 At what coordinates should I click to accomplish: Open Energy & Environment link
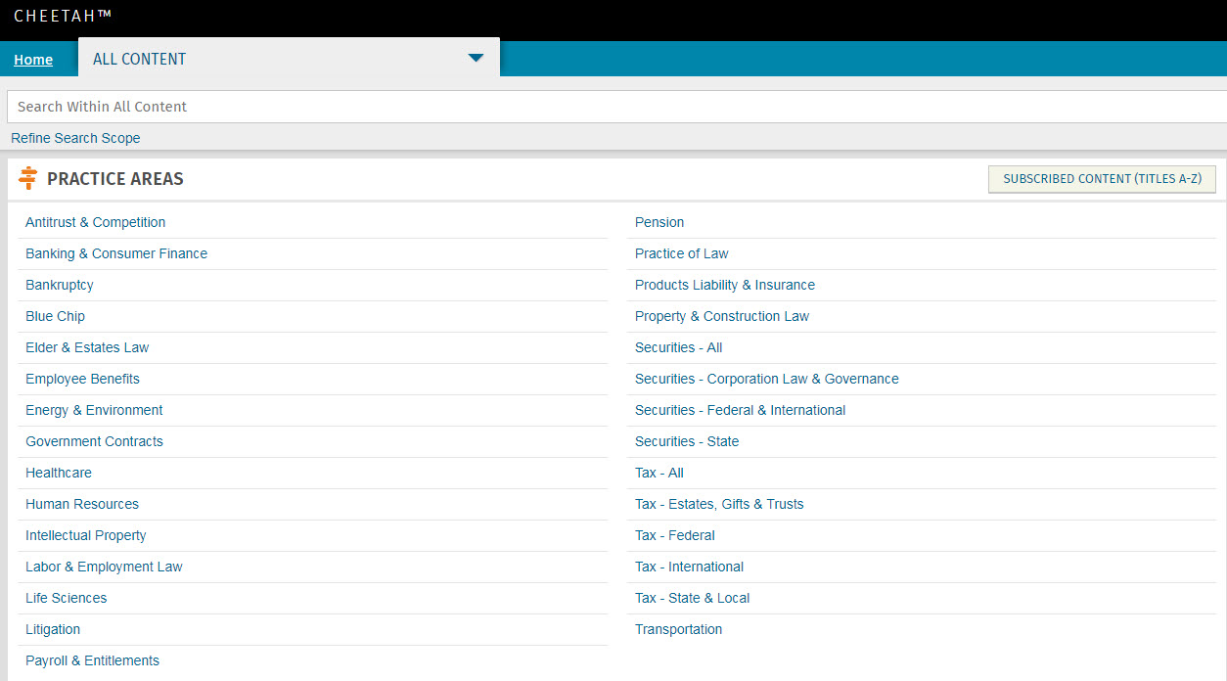click(x=94, y=410)
